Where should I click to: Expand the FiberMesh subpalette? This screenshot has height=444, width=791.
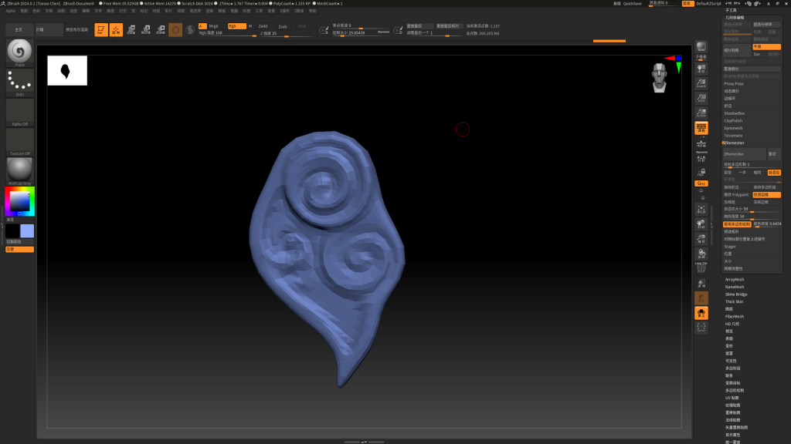[x=735, y=317]
